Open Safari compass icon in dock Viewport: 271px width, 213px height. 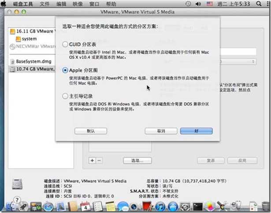[48, 206]
